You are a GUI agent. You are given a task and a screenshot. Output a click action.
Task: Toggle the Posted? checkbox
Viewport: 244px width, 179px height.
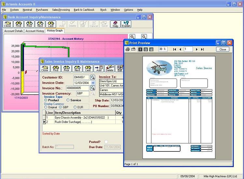[x=106, y=142]
